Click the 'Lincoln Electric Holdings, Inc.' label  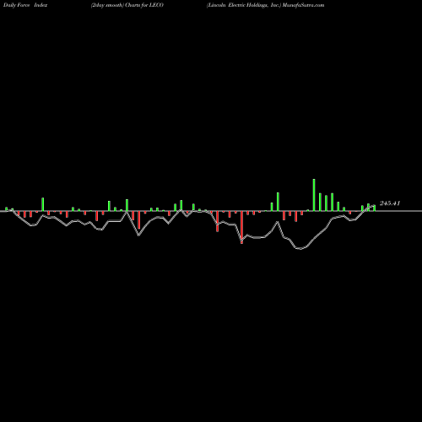[x=244, y=5]
